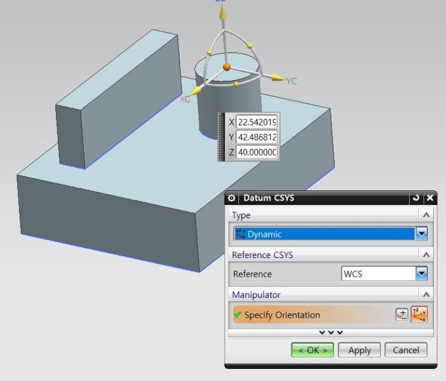Open the Datum CSYS dialog settings gear

[231, 198]
